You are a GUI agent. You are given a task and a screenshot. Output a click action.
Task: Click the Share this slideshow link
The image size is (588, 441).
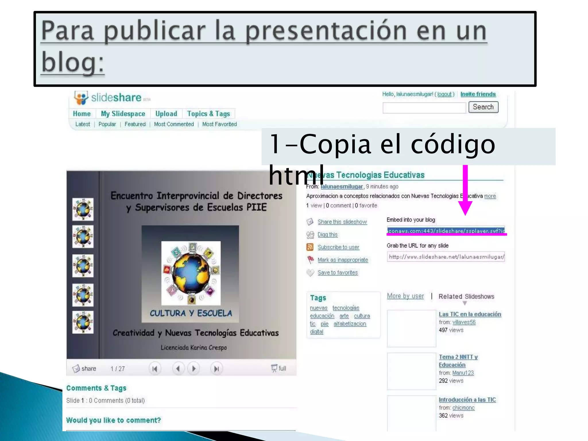[342, 222]
